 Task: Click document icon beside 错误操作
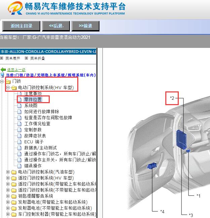[19, 166]
